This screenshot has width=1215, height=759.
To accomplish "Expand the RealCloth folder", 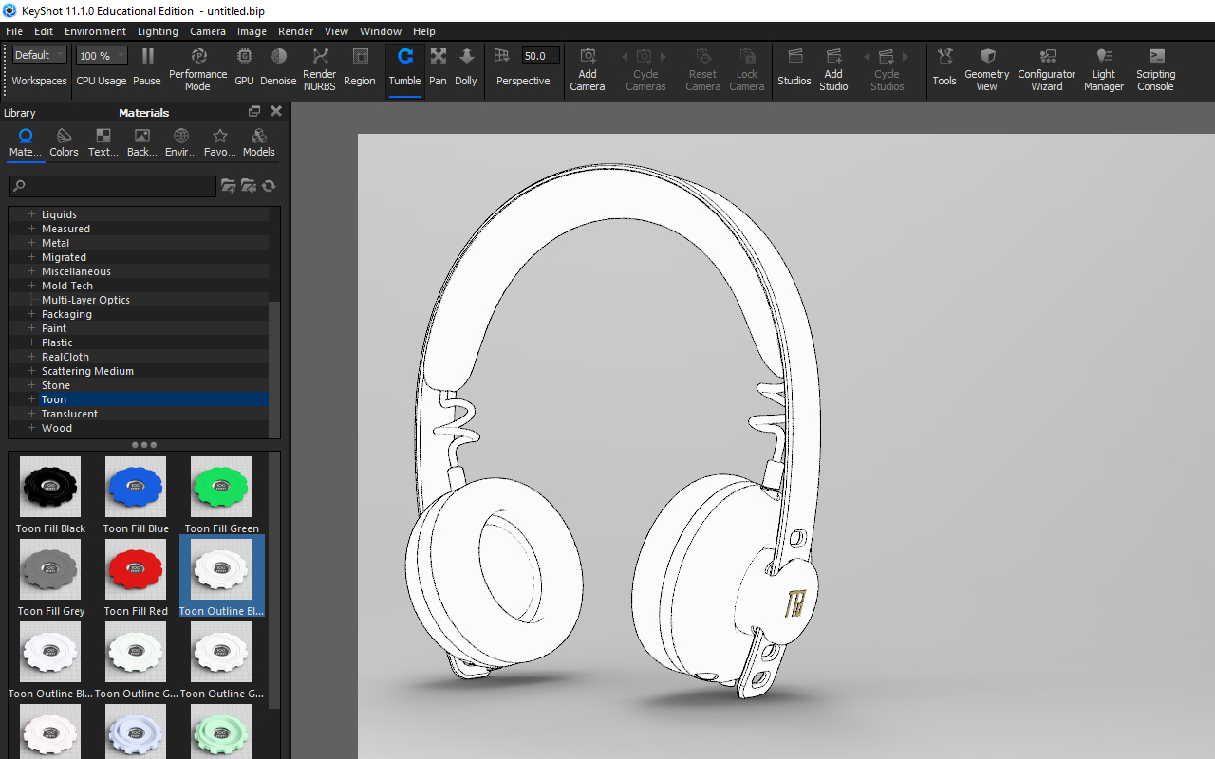I will point(31,357).
